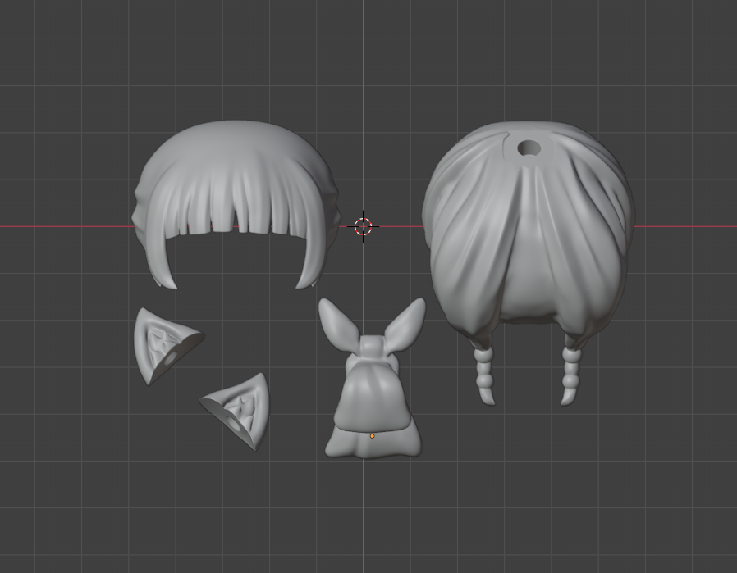Click the knot of the ribbon bow

(373, 349)
